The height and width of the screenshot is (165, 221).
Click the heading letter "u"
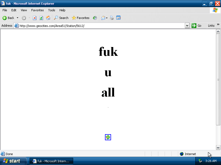tap(108, 73)
